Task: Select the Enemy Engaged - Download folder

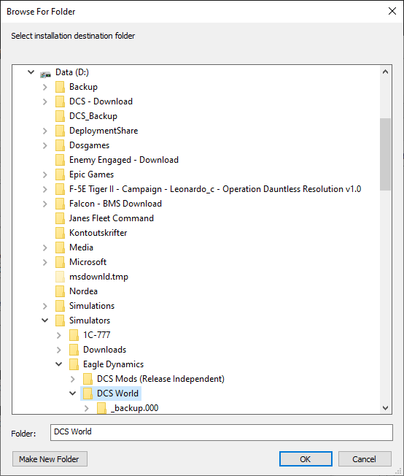Action: tap(124, 160)
